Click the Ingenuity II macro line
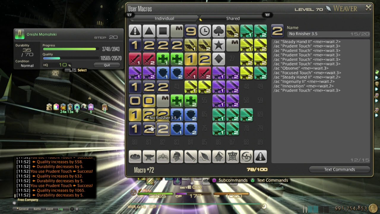380x214 pixels. [304, 82]
